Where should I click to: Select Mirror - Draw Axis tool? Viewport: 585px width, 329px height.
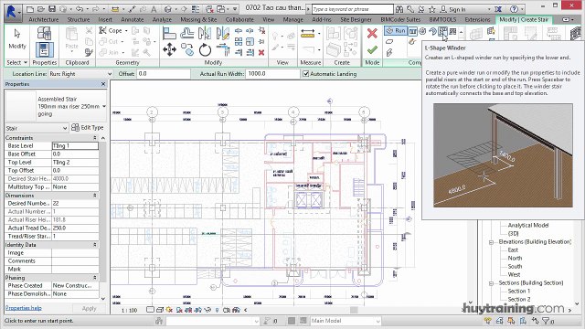coord(223,34)
